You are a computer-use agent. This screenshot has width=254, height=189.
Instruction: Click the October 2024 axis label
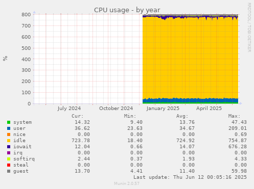click(x=116, y=109)
